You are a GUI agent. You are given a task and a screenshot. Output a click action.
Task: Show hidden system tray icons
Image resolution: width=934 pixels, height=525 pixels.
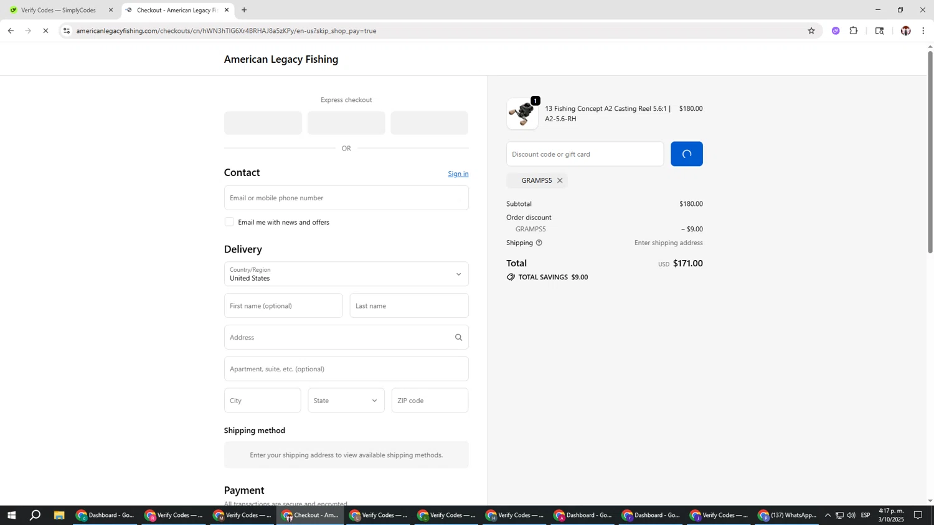point(828,515)
